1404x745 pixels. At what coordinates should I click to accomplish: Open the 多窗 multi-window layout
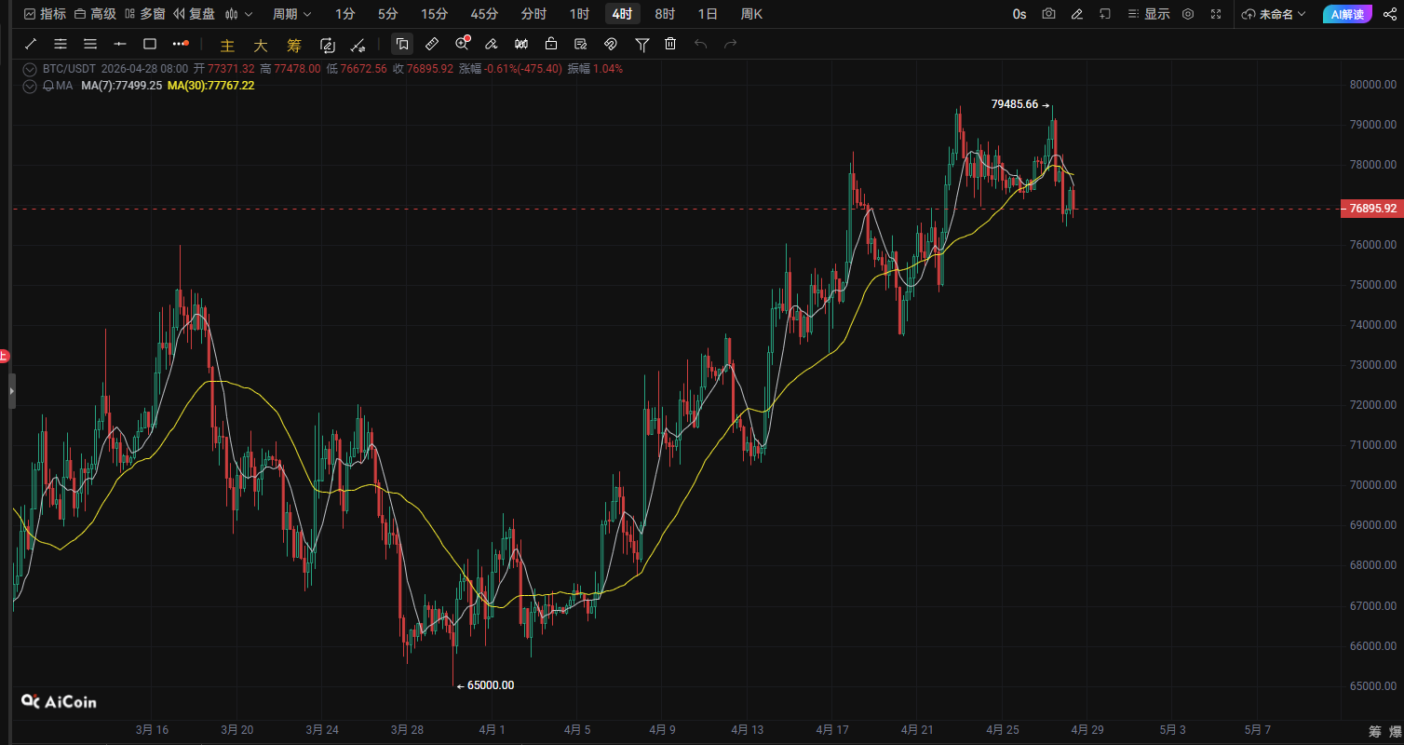pos(144,14)
